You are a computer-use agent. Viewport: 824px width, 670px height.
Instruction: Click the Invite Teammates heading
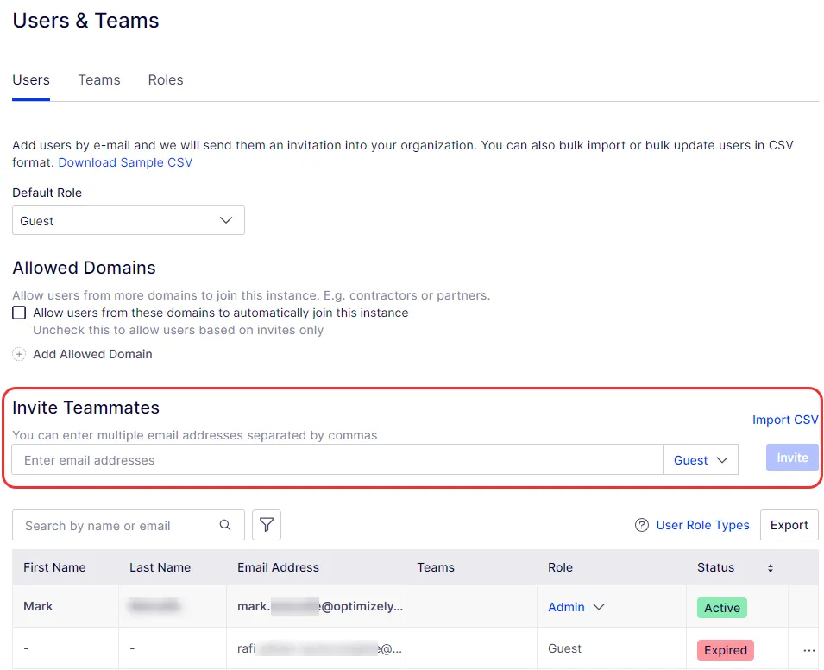[x=85, y=408]
